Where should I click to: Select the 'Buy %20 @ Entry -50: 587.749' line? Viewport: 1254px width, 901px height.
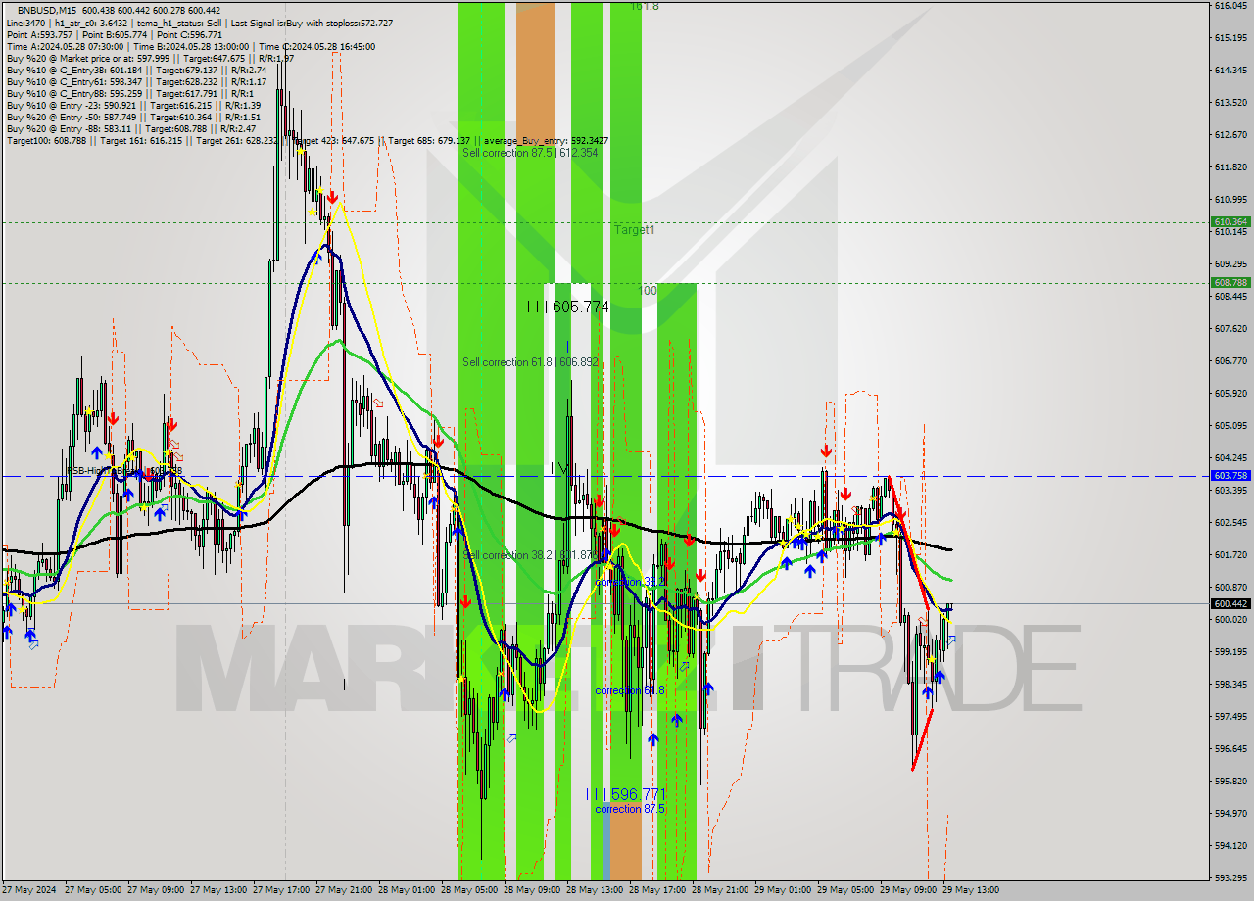(133, 117)
